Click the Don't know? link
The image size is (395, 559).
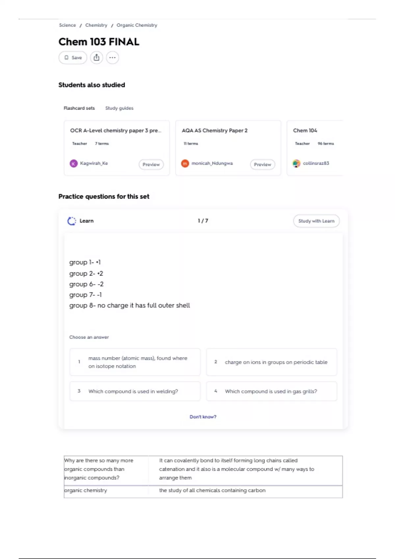(x=203, y=417)
